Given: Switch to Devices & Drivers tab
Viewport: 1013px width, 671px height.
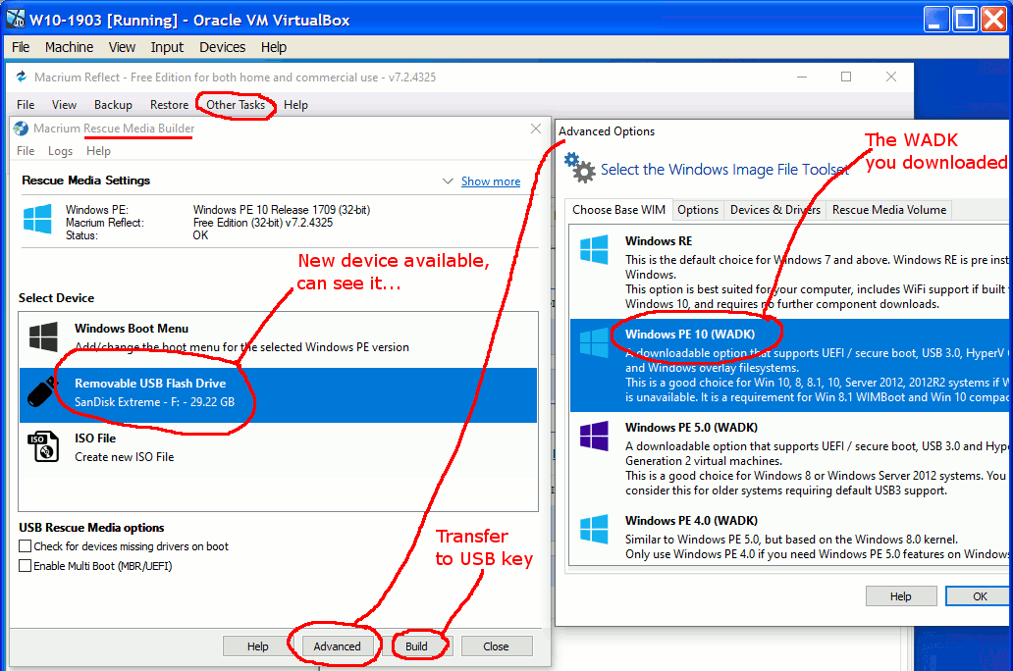Looking at the screenshot, I should point(775,210).
